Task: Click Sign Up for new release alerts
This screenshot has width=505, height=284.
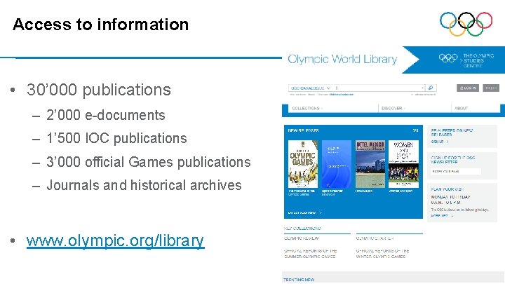Action: click(440, 142)
